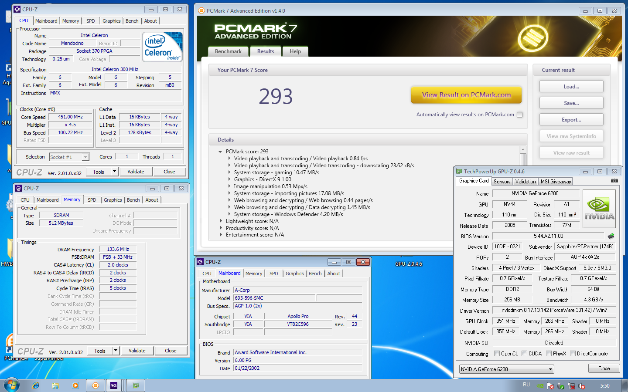Viewport: 628px width, 392px height.
Task: Click Close button in GPU-Z
Action: click(x=604, y=368)
